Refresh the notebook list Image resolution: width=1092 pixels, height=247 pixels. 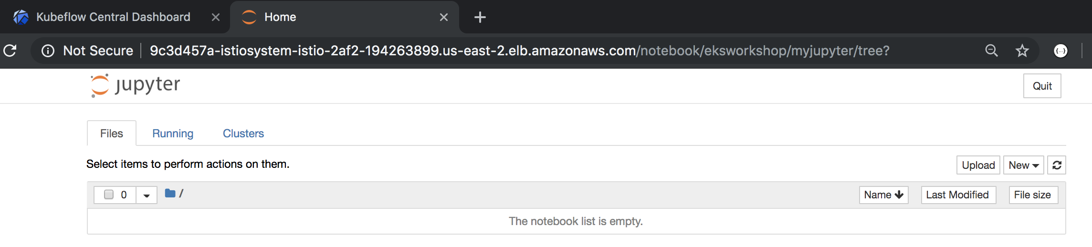pos(1057,165)
